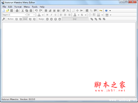The width and height of the screenshot is (138, 103).
Task: Open the font size 10 dropdown
Action: 34,15
